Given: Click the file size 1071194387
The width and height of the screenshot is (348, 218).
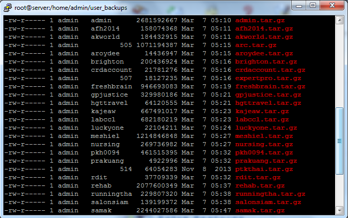Looking at the screenshot, I should click(157, 45).
